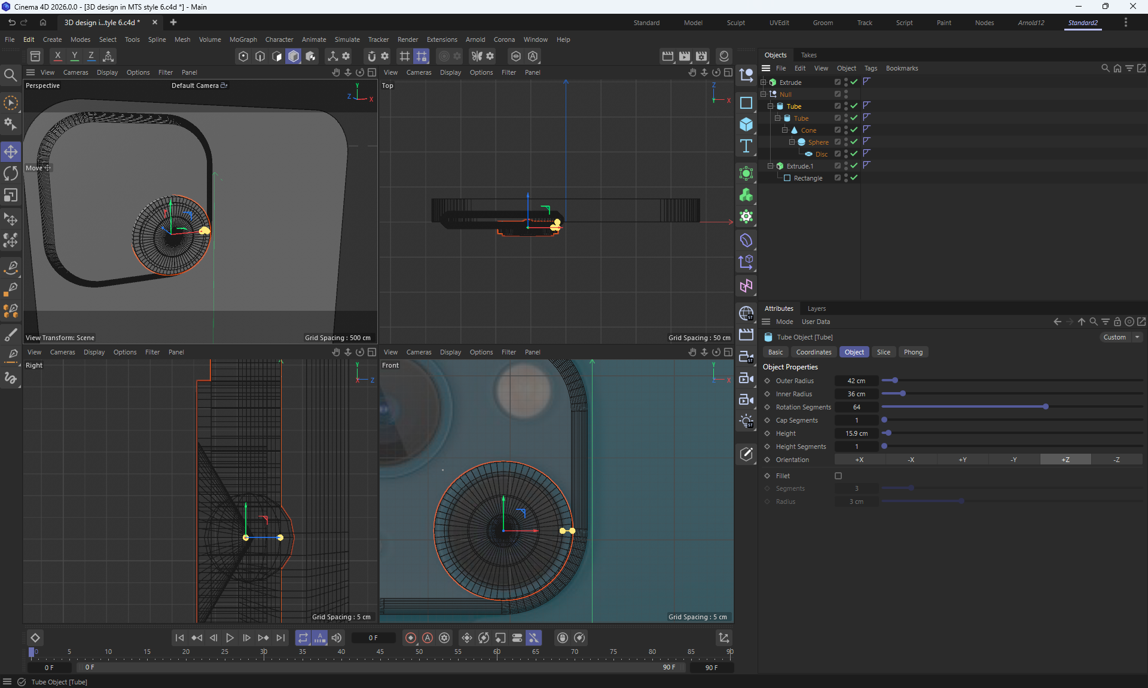Toggle the Extrude object's enable checkmark

click(854, 82)
